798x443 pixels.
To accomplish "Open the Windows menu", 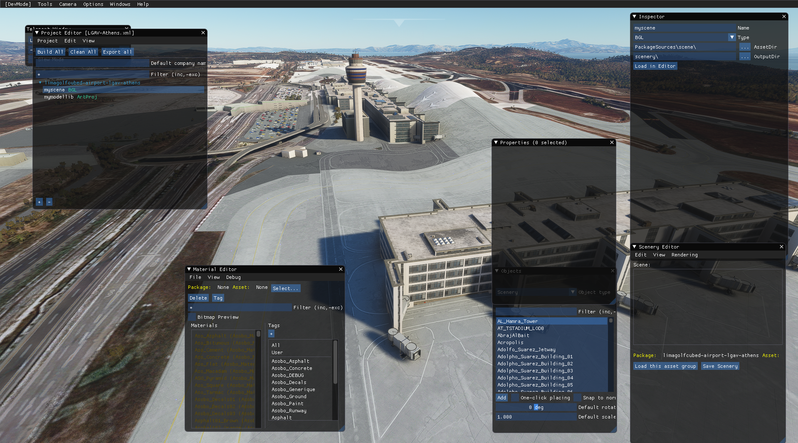I will click(x=120, y=4).
